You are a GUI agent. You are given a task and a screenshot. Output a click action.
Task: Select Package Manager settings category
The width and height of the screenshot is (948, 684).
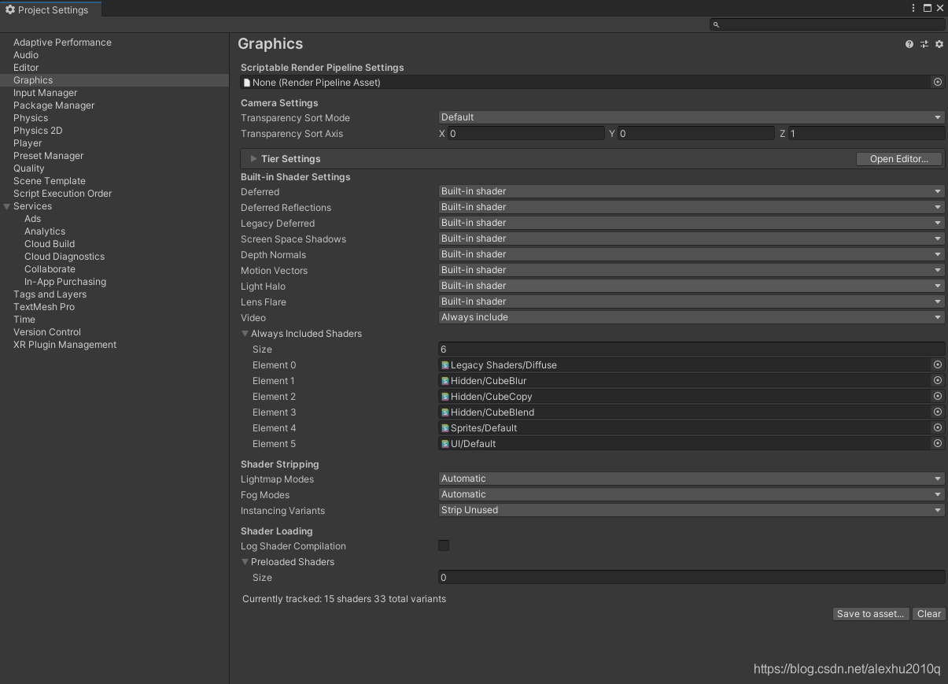click(x=53, y=105)
